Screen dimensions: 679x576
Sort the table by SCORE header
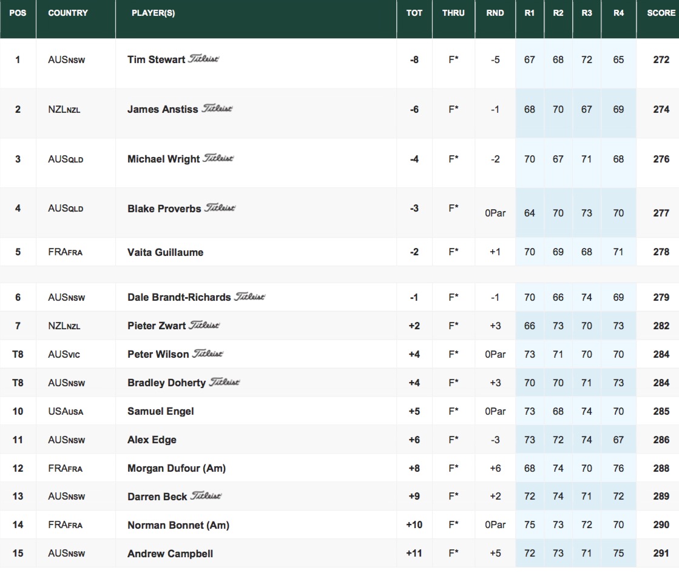tap(661, 13)
